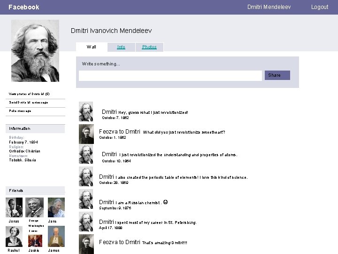
Task: Open friend Jane's photo thumbnail
Action: point(56,207)
